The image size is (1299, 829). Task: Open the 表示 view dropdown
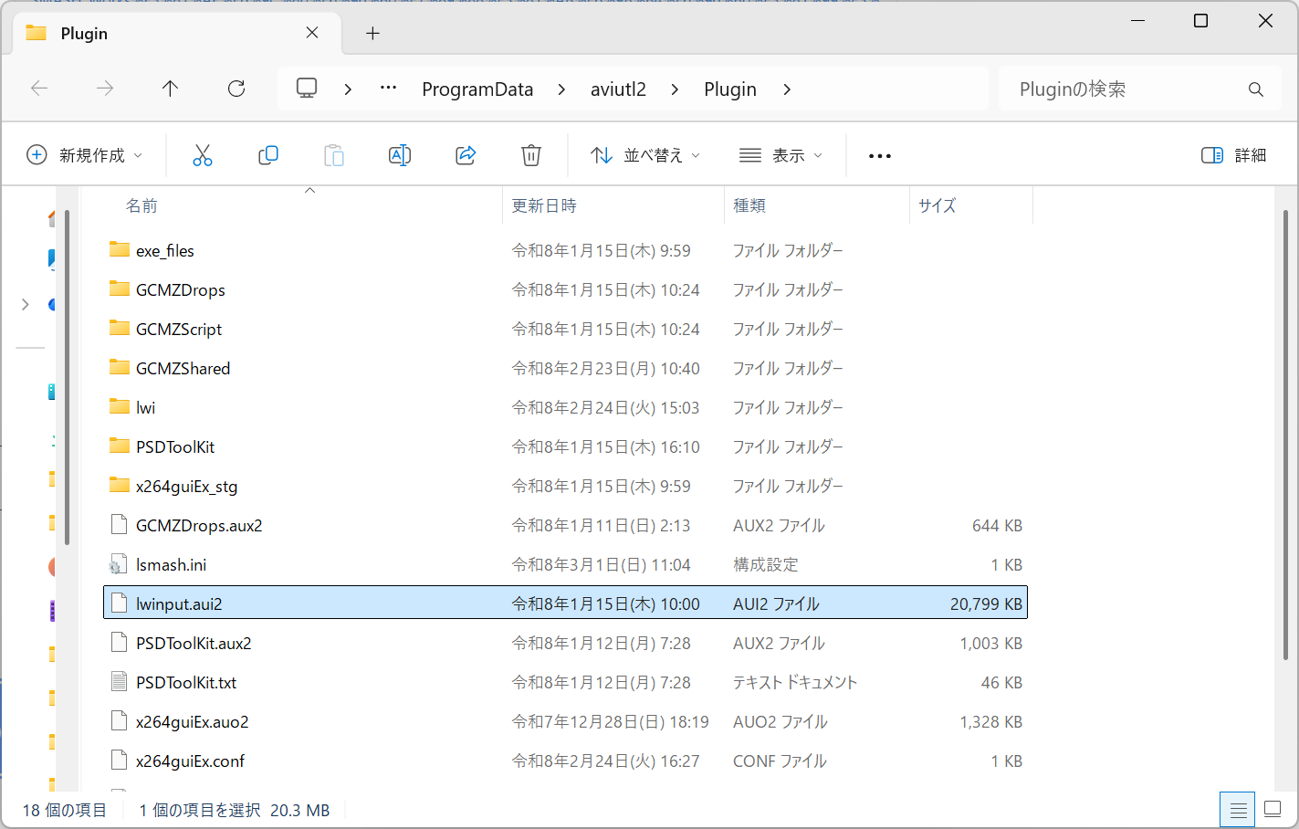(780, 156)
